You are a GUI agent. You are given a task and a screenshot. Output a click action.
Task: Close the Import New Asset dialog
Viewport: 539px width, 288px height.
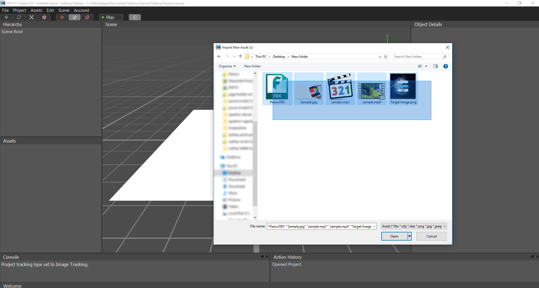[x=448, y=47]
